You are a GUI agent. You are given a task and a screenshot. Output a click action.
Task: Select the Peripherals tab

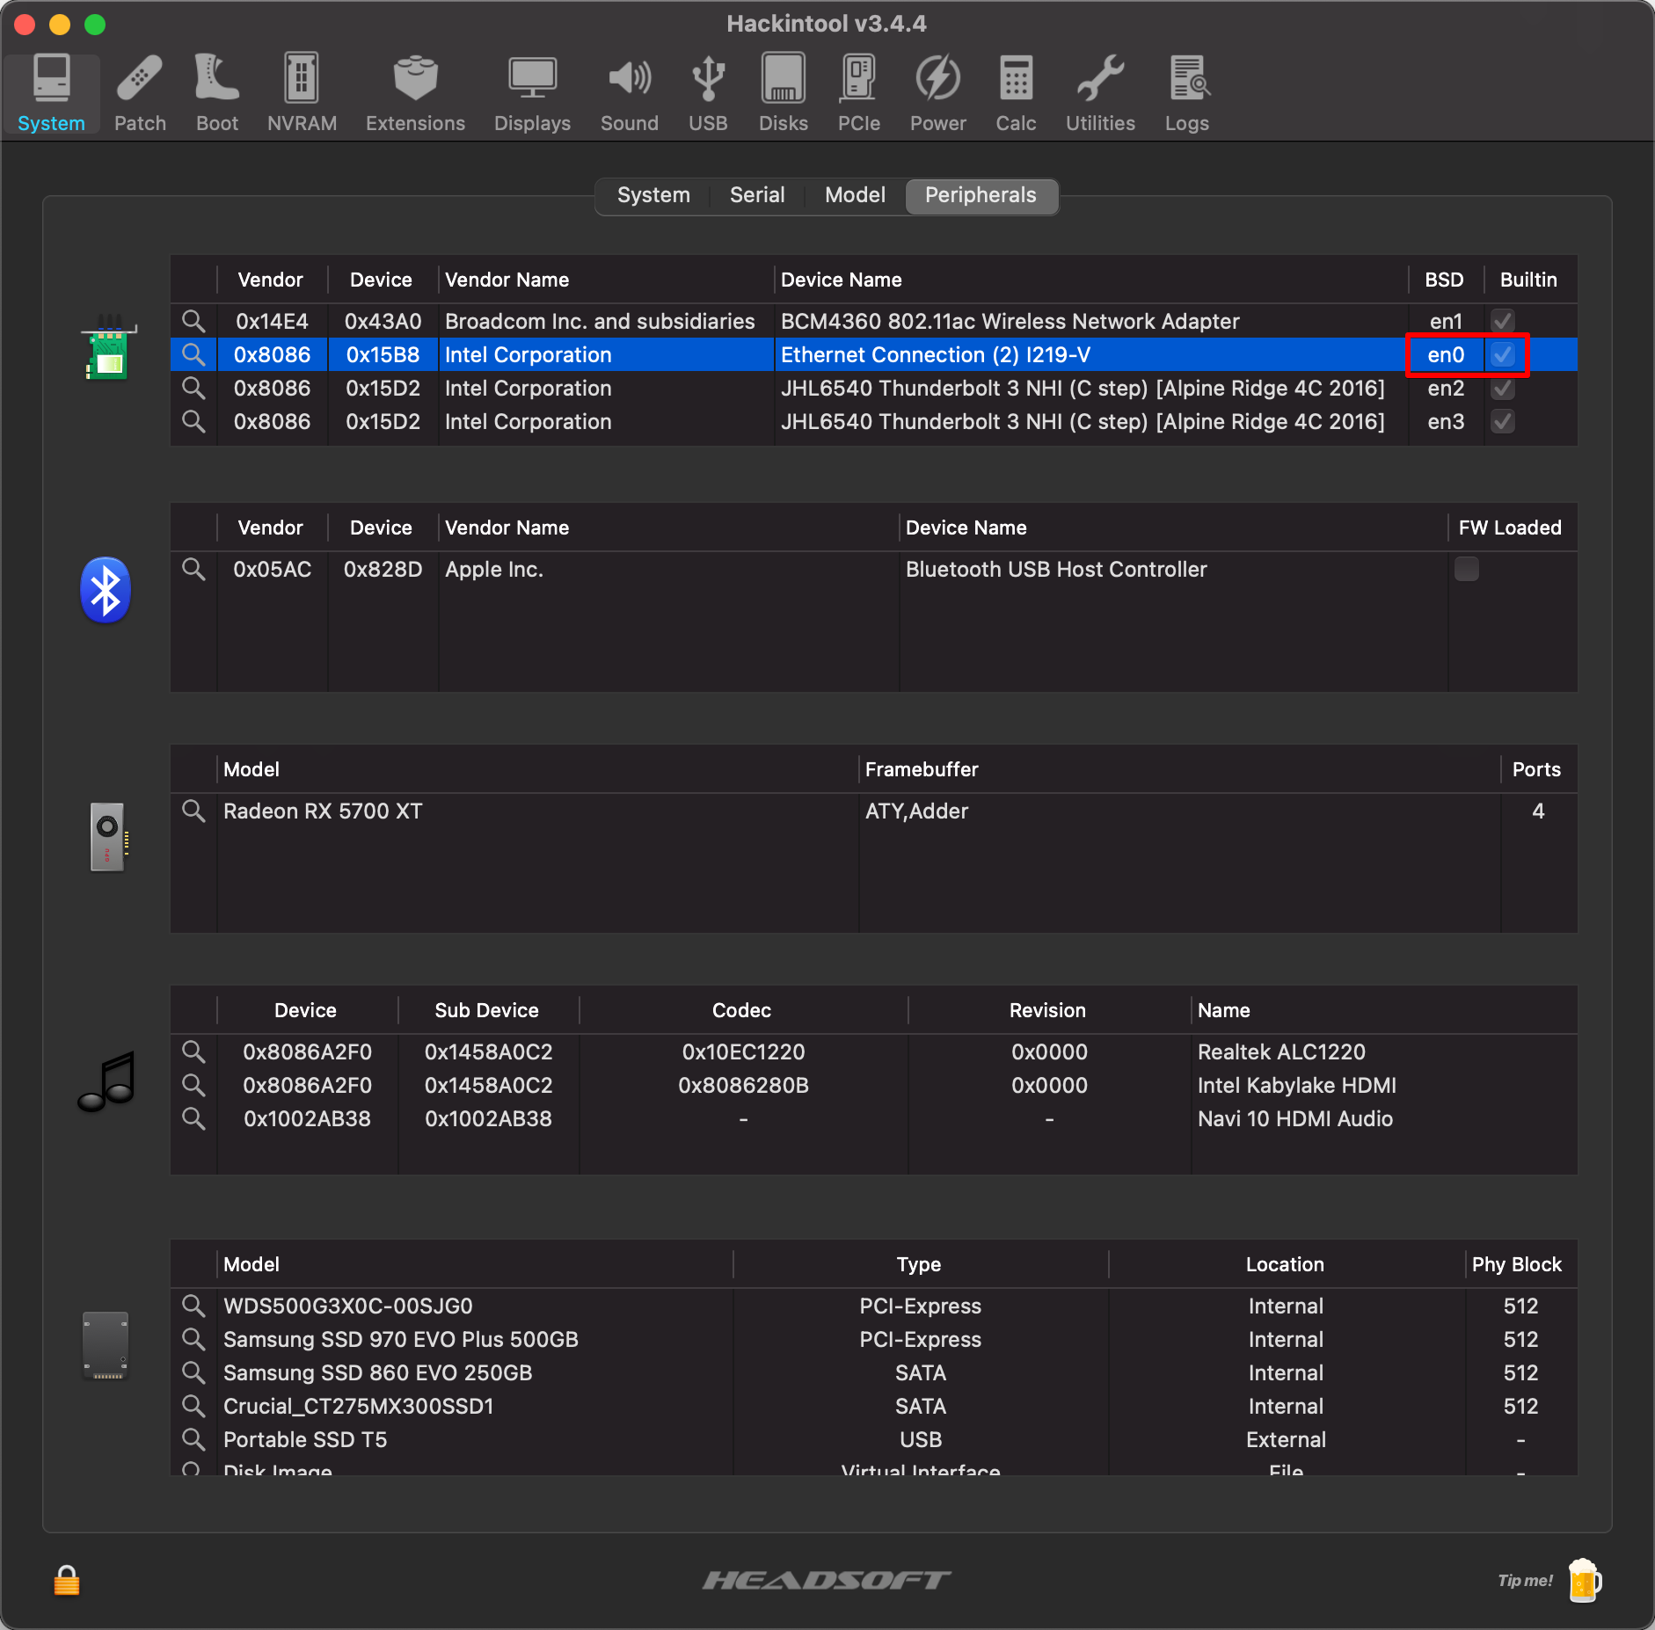981,195
